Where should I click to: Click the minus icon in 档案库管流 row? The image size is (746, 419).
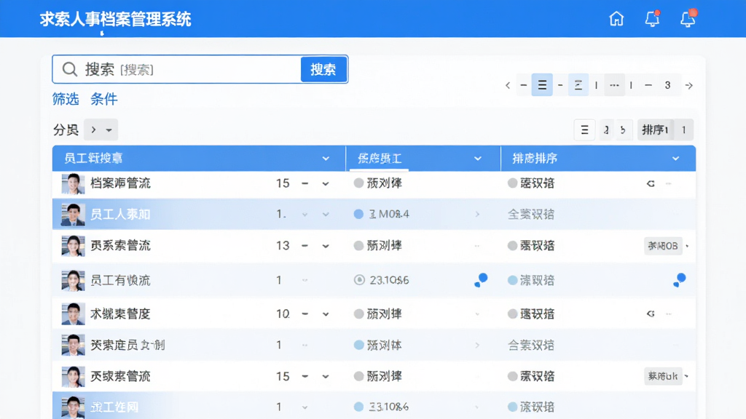[x=305, y=183]
